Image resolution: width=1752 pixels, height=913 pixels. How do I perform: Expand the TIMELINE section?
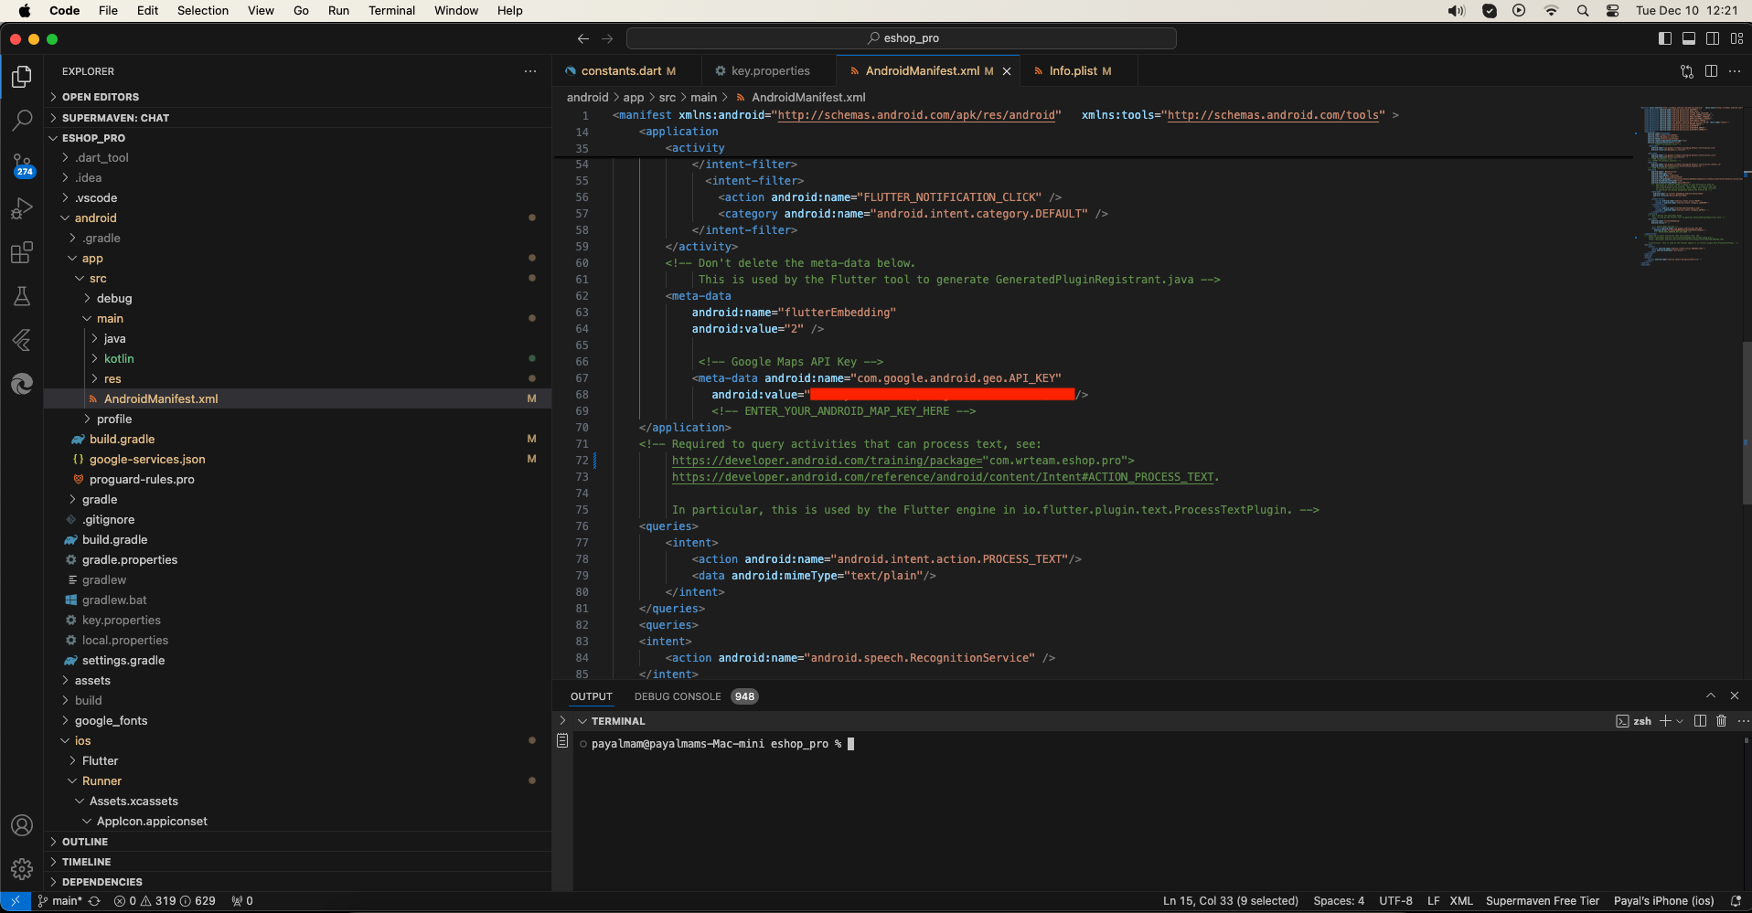tap(297, 862)
